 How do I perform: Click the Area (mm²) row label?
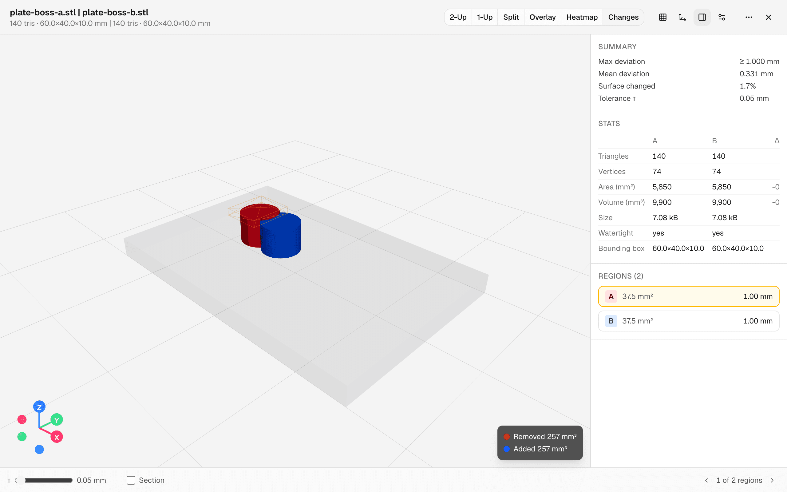pos(617,187)
